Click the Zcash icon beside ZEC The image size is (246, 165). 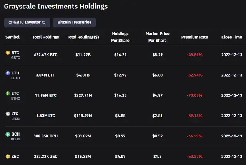pyautogui.click(x=8, y=157)
